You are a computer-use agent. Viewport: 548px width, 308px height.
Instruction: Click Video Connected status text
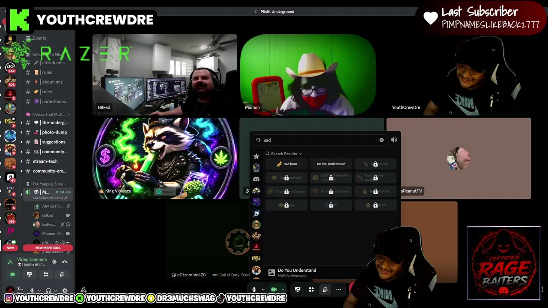(x=32, y=259)
